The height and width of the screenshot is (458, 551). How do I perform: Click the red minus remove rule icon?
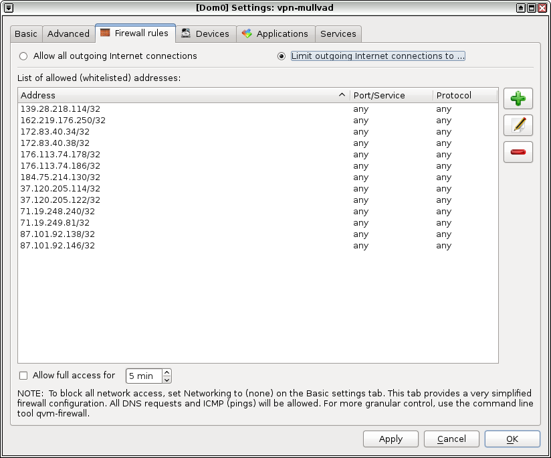518,152
